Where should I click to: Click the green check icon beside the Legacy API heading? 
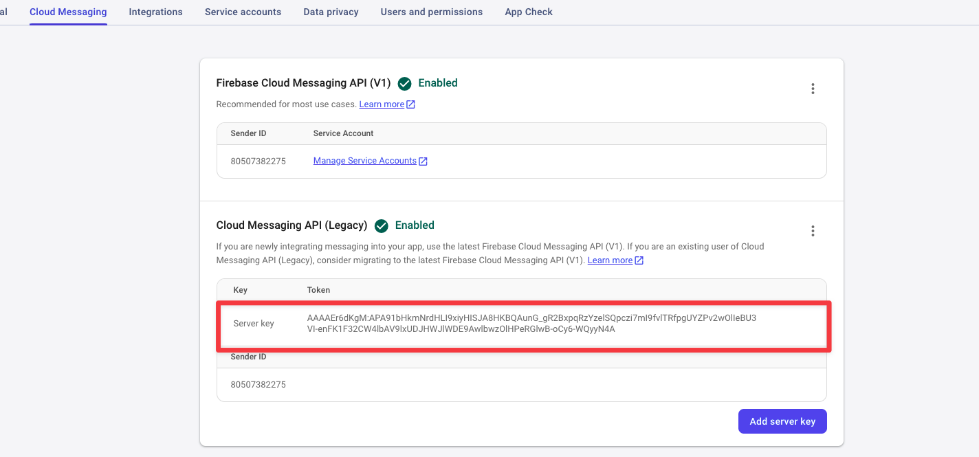[x=381, y=225]
